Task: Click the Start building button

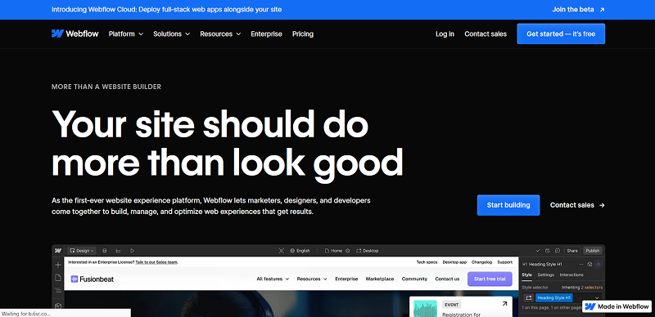Action: [x=508, y=205]
